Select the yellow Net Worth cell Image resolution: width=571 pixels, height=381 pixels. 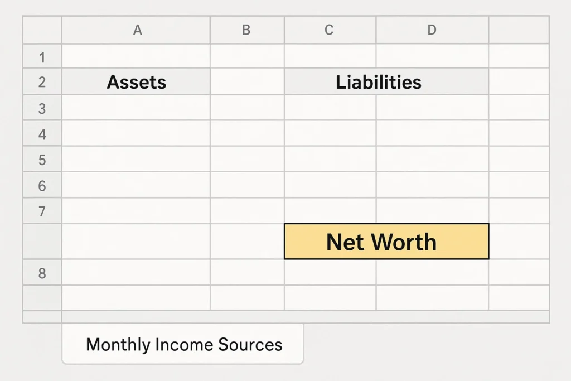pyautogui.click(x=386, y=242)
